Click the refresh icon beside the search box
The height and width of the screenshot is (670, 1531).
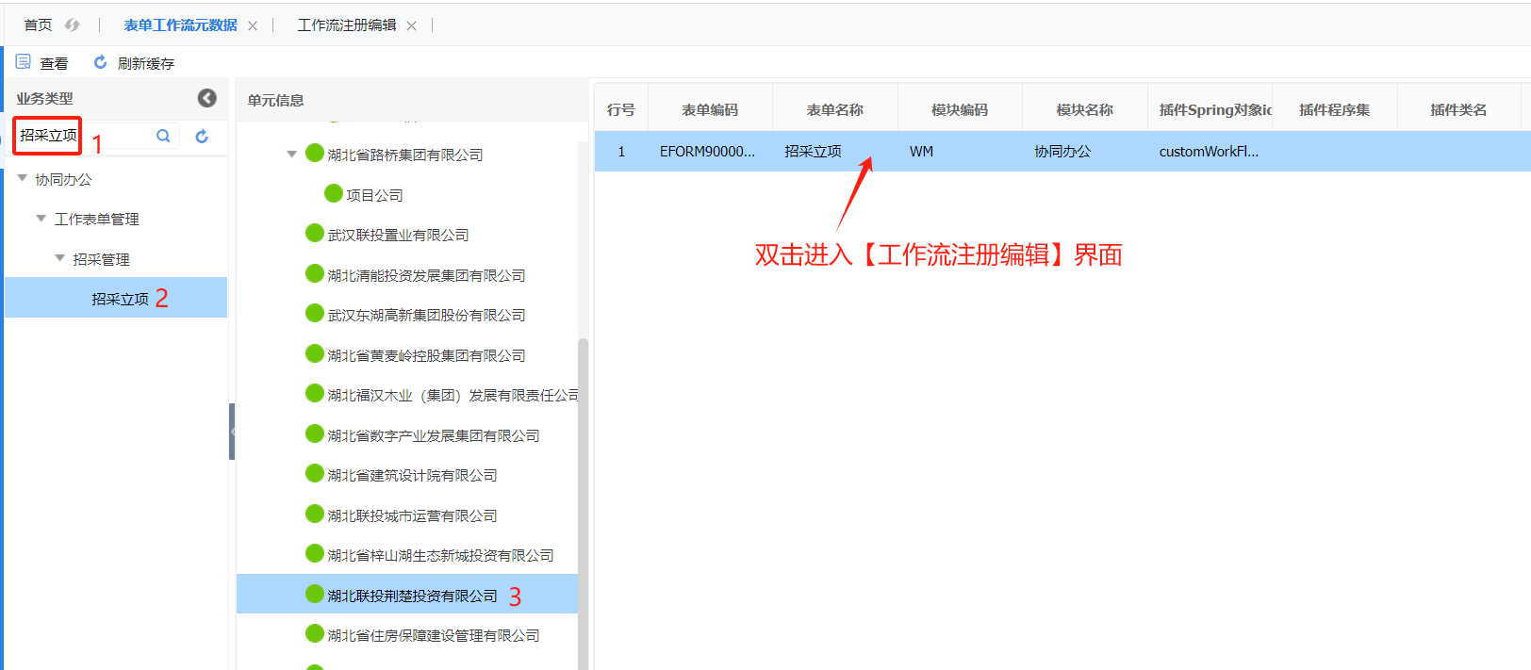point(202,137)
